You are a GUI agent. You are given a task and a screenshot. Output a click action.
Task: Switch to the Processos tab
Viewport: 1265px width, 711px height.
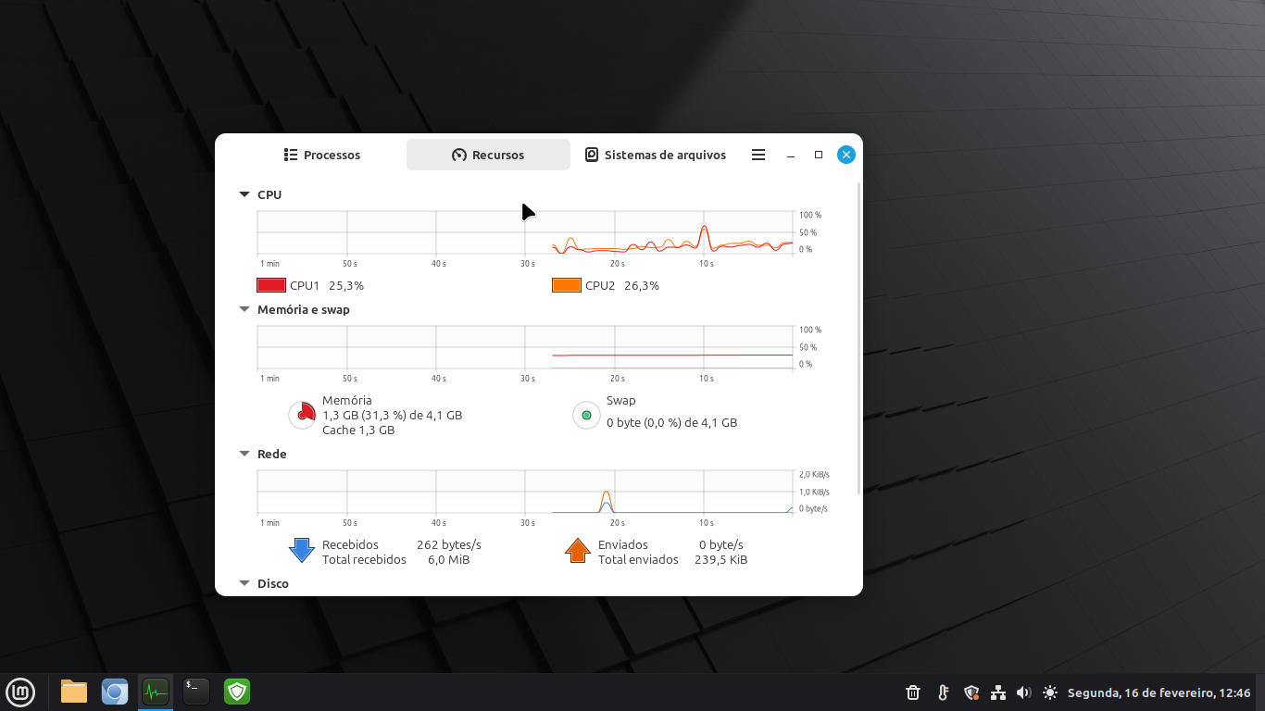[322, 155]
